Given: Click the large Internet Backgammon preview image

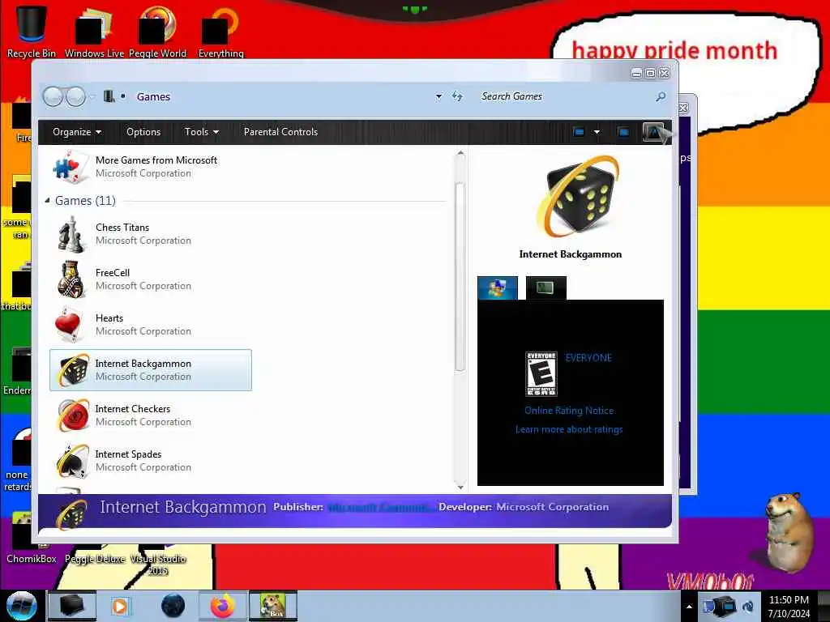Looking at the screenshot, I should [x=577, y=197].
